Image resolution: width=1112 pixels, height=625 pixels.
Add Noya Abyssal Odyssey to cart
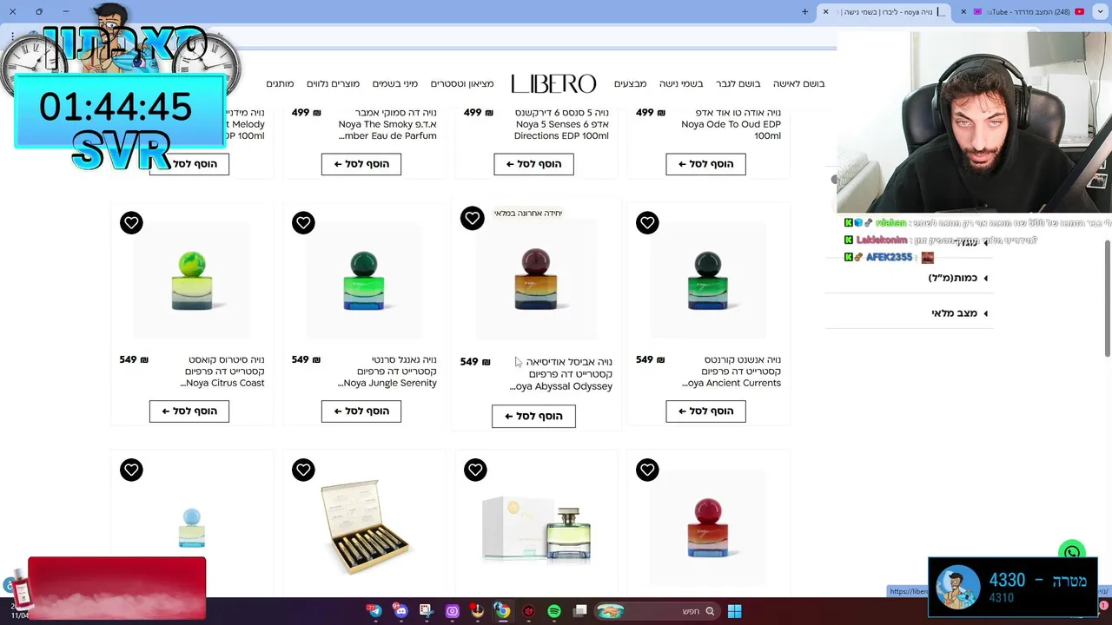pos(533,416)
